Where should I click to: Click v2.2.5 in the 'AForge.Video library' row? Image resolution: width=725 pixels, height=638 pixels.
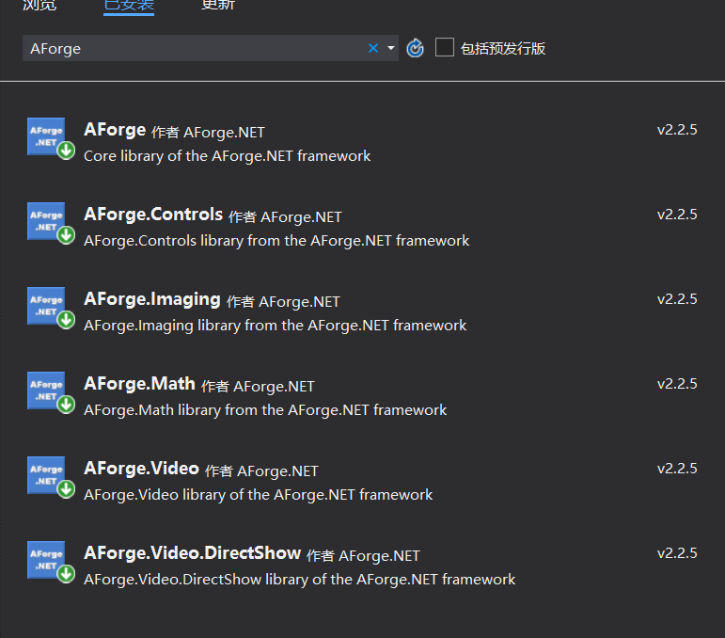677,469
